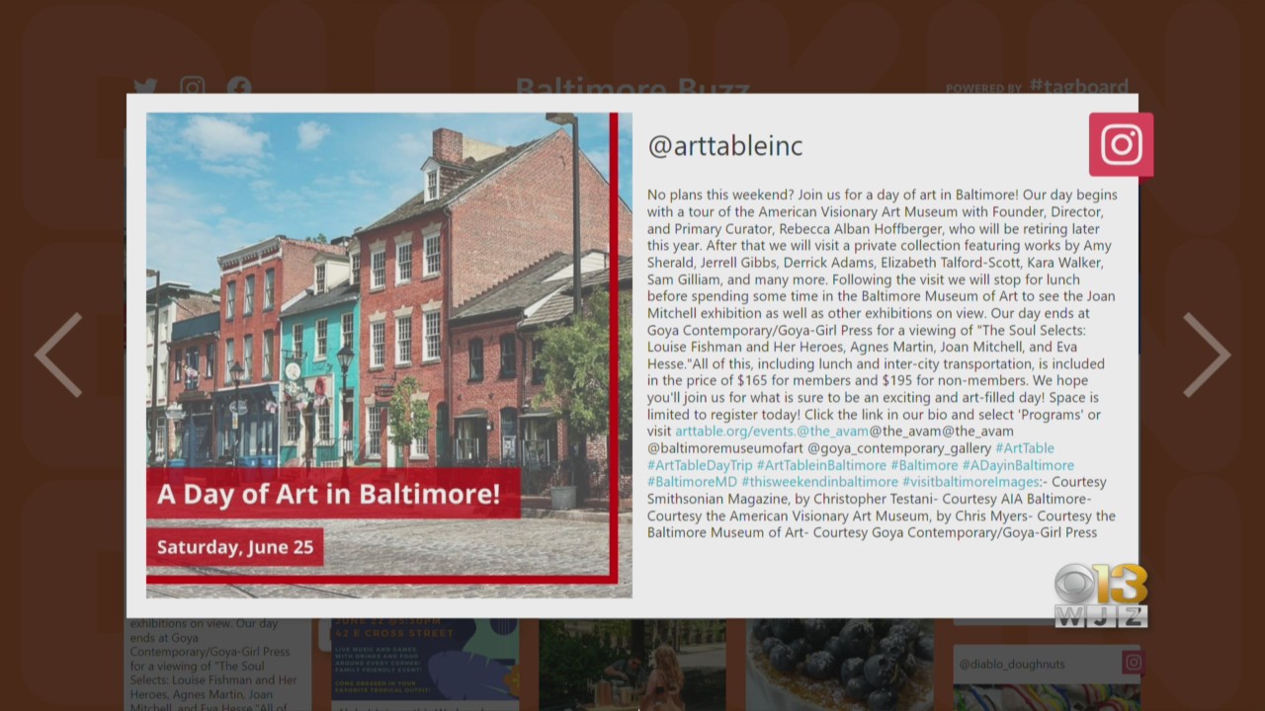
Task: Open the @arttableinc profile handle
Action: (x=725, y=146)
